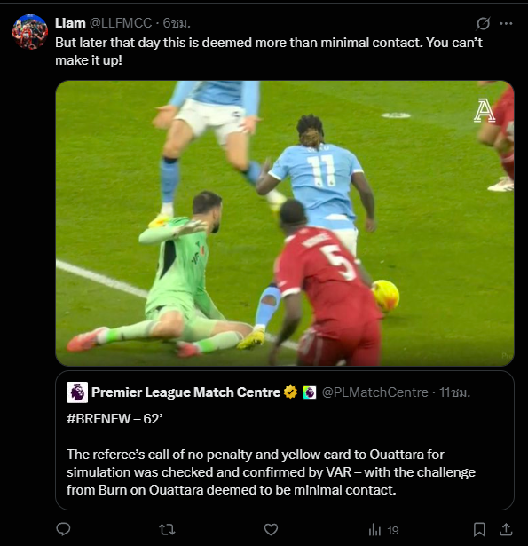Screen dimensions: 528x546
Task: Click the tweet text about minimal contact
Action: (269, 51)
